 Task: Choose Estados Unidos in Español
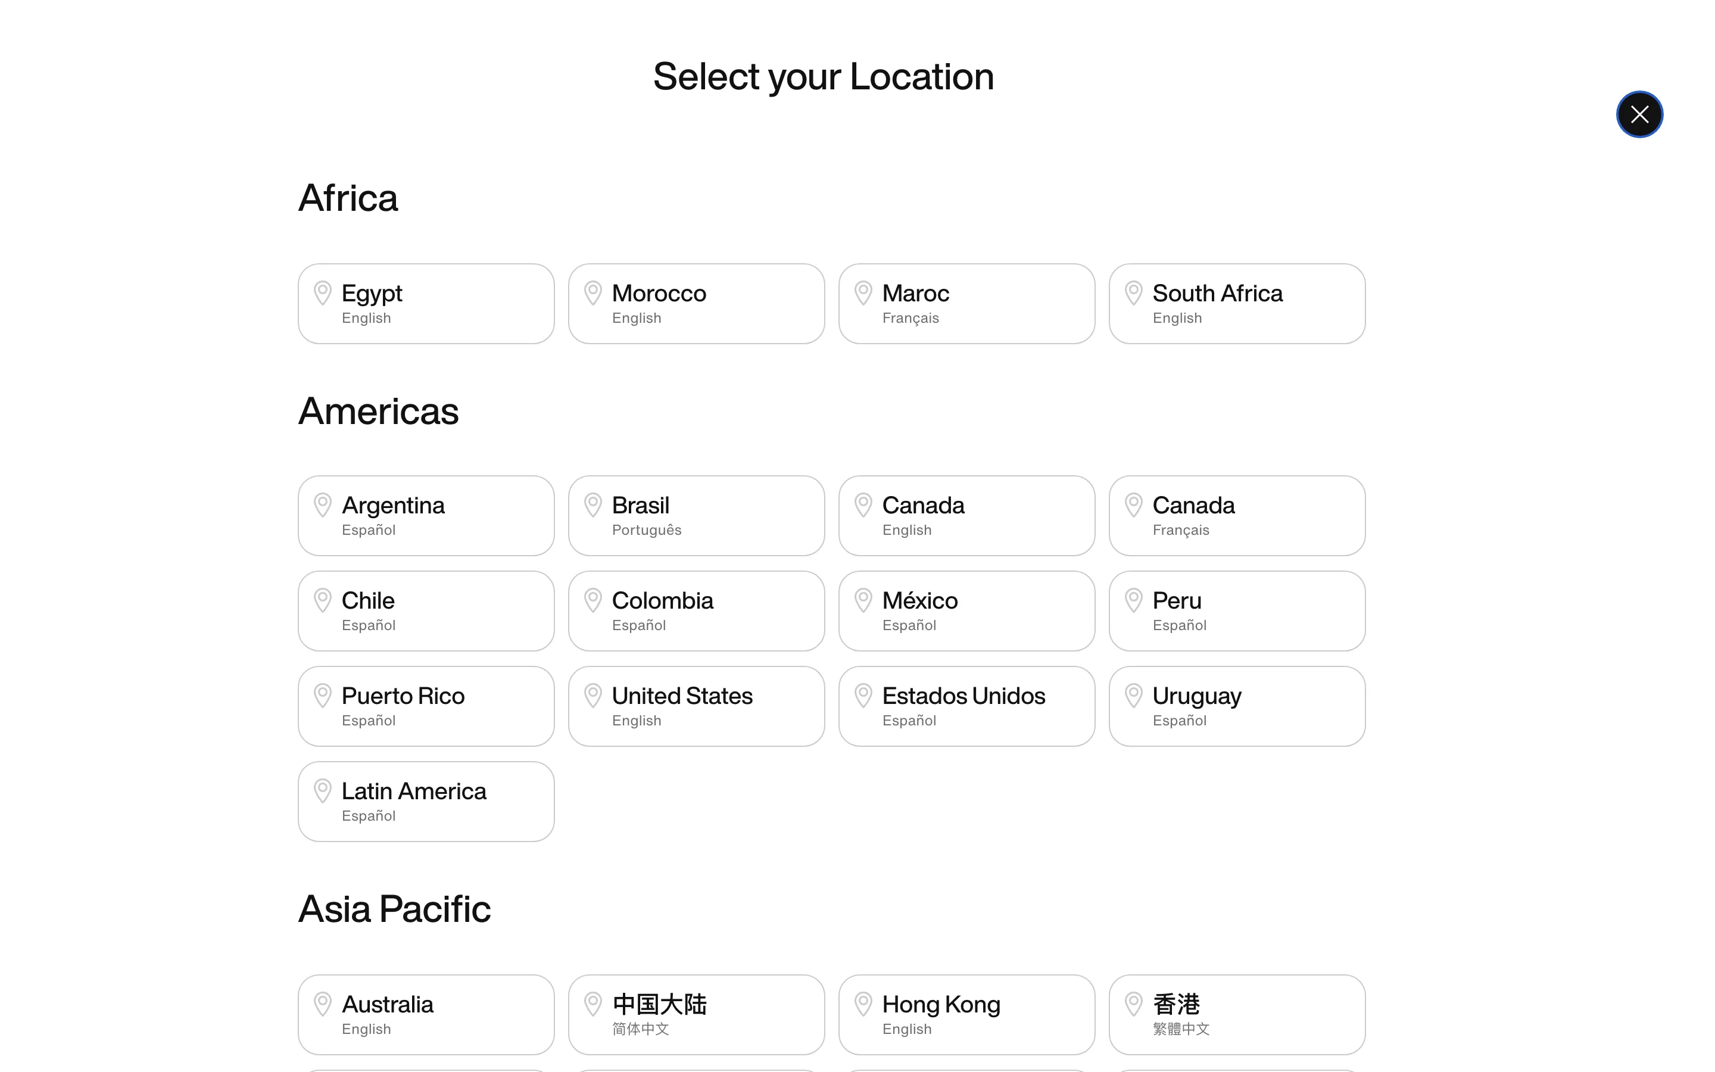click(966, 706)
